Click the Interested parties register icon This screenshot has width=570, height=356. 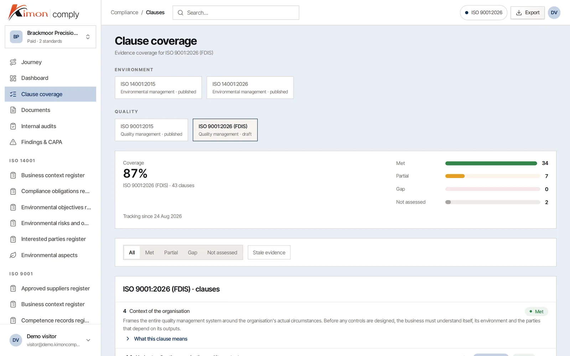13,239
